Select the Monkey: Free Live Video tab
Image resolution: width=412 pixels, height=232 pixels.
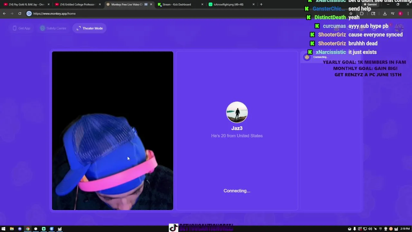[x=127, y=5]
